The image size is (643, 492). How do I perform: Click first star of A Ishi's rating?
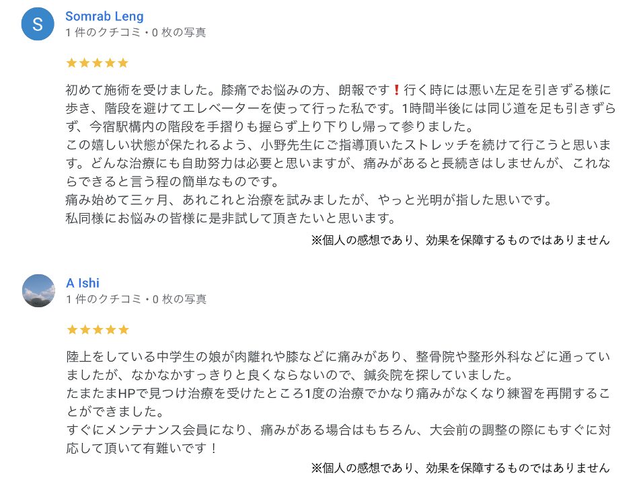72,330
